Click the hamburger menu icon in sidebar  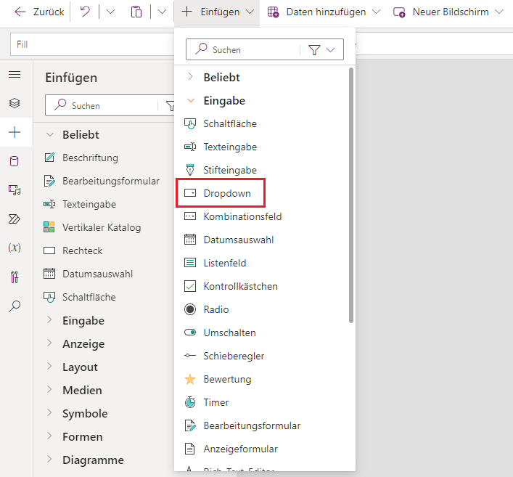[x=15, y=75]
